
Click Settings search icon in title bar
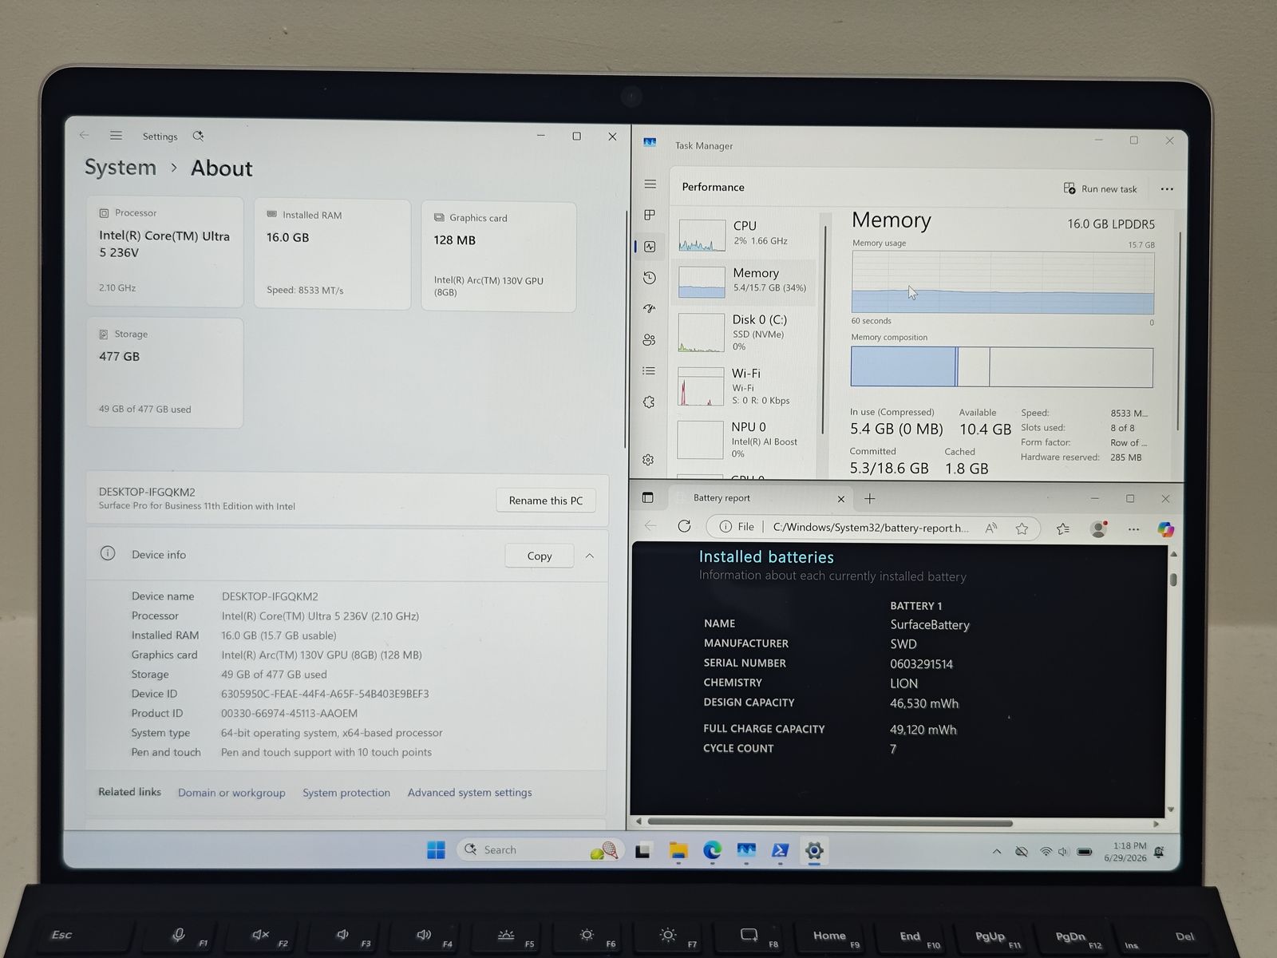[x=198, y=136]
